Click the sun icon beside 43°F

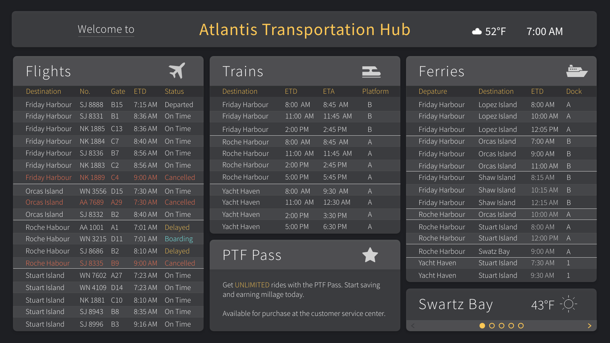568,304
